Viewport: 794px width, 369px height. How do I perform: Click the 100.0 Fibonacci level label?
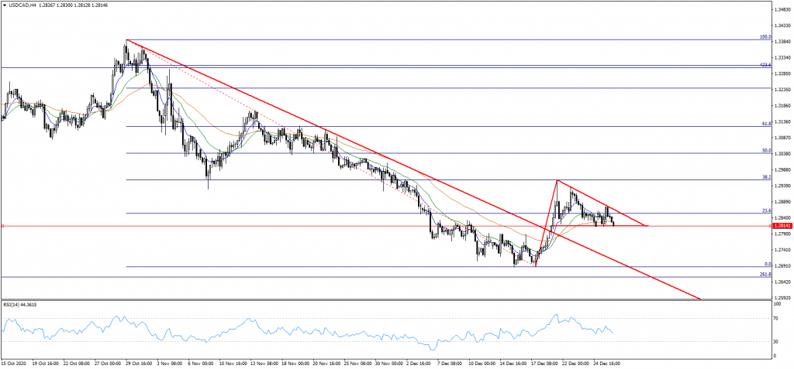[x=765, y=36]
